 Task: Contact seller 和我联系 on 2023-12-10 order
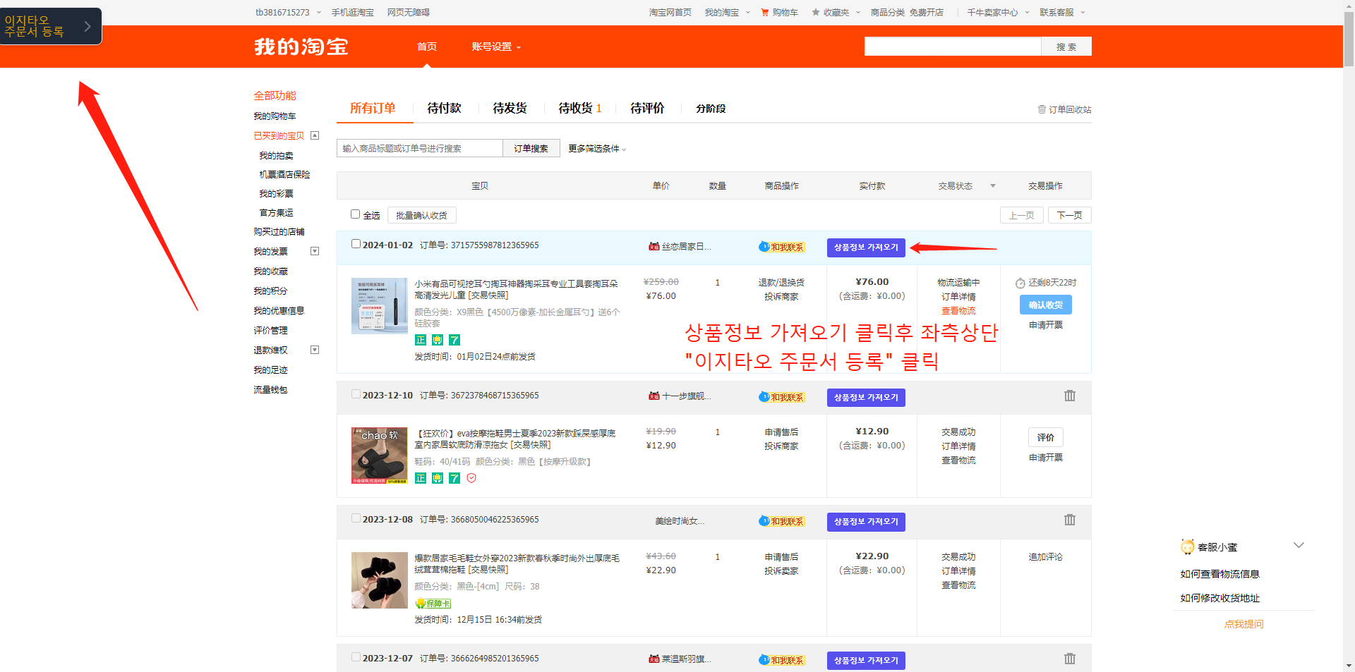coord(782,397)
